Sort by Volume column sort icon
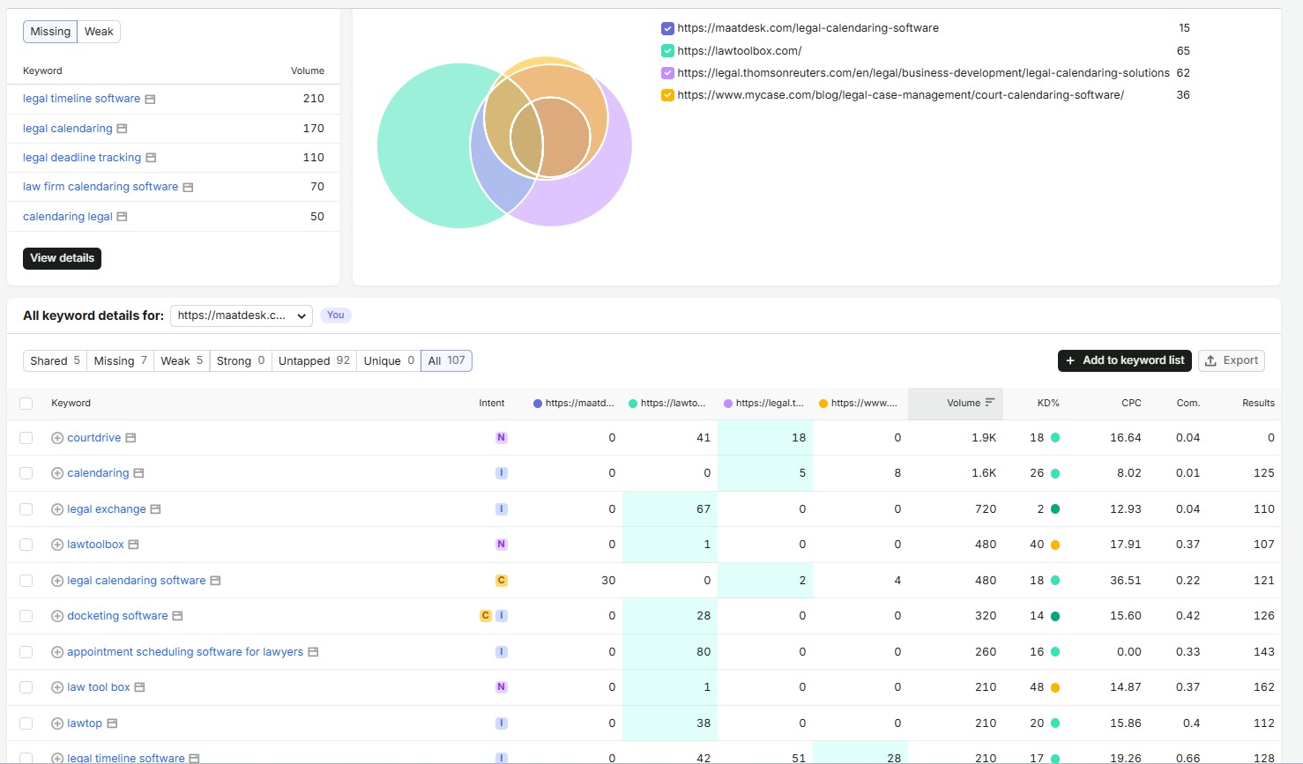This screenshot has height=764, width=1303. click(x=990, y=403)
